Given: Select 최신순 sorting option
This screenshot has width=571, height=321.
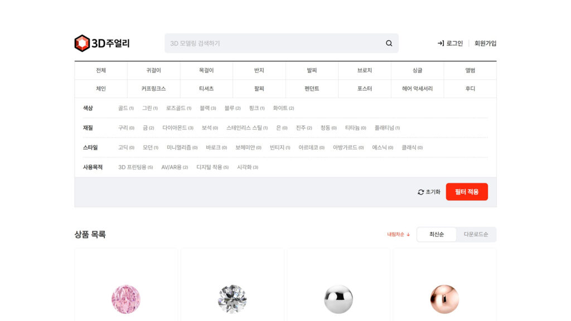Looking at the screenshot, I should tap(437, 235).
